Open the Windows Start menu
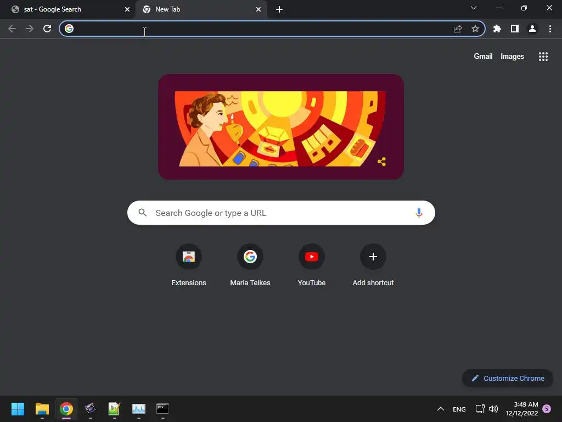Screen dimensions: 562x422 [x=18, y=409]
